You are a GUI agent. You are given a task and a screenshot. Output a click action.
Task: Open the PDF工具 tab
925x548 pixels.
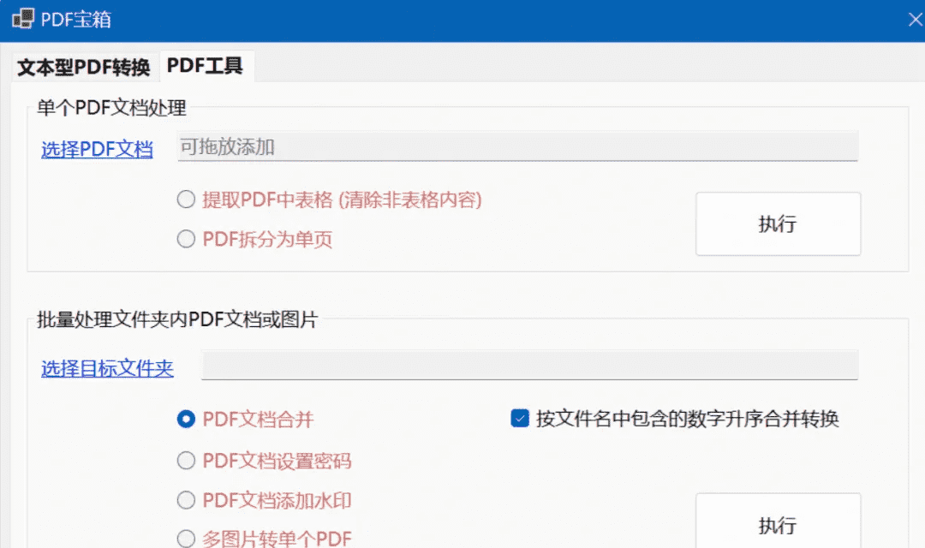coord(205,65)
